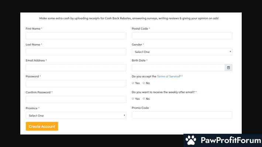Open the Terms of Service link

coord(168,76)
